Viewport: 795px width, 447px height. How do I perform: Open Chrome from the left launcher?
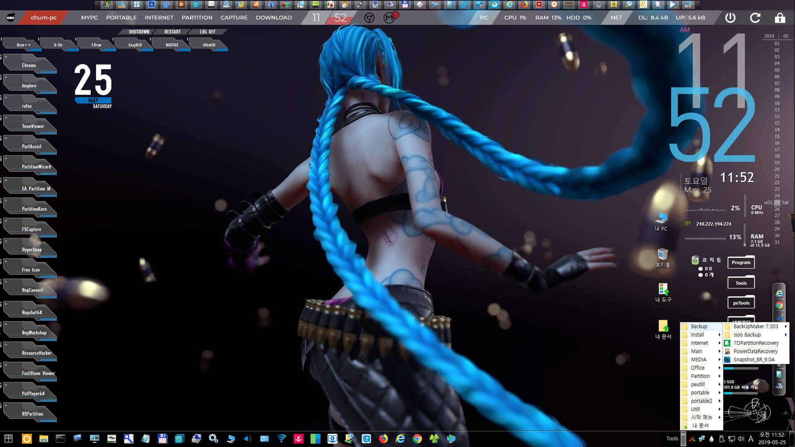tap(29, 65)
